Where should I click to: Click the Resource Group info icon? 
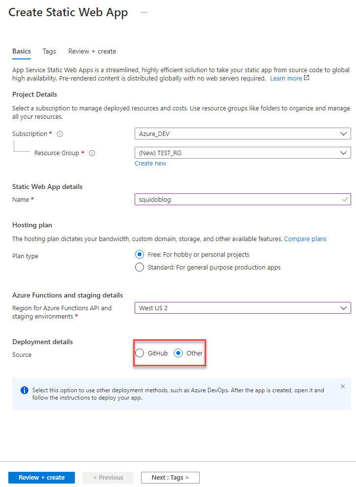pyautogui.click(x=92, y=153)
